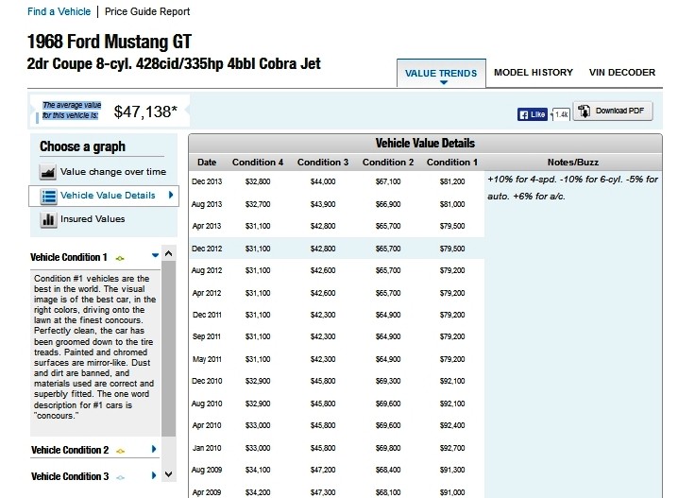The height and width of the screenshot is (498, 695).
Task: Click the condition panel scrollbar up arrow
Action: (168, 253)
